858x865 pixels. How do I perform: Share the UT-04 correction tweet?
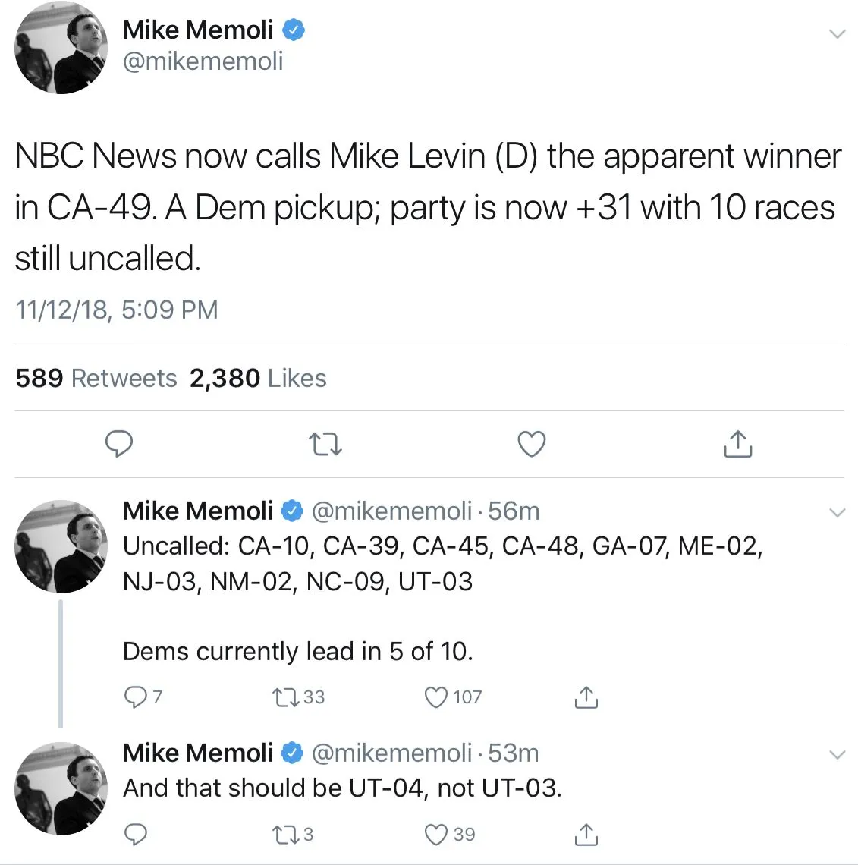point(586,835)
